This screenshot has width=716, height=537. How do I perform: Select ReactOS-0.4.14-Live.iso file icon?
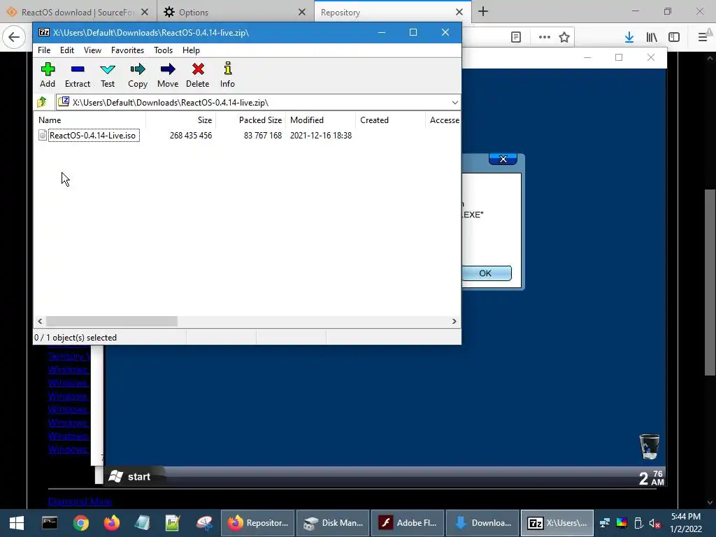pos(43,135)
